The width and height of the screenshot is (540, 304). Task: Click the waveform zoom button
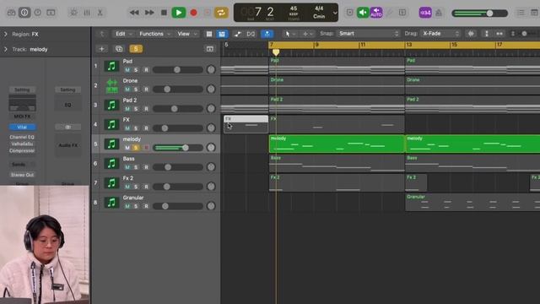[471, 34]
